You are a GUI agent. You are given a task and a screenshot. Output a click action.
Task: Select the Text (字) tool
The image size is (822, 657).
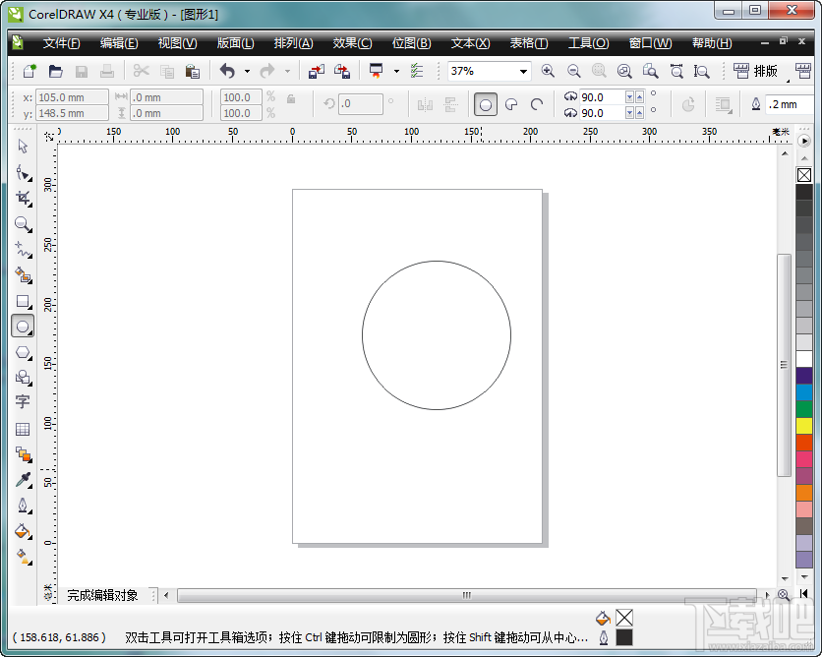(x=23, y=402)
